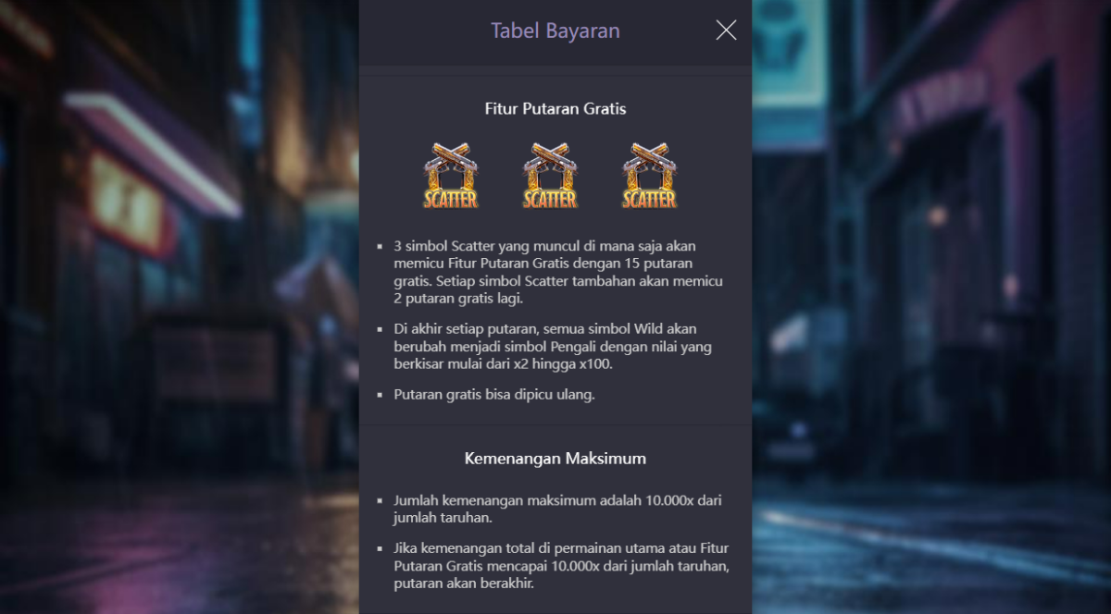Click the bullet marker beside 'Di akhir setiap putaran'

(380, 329)
